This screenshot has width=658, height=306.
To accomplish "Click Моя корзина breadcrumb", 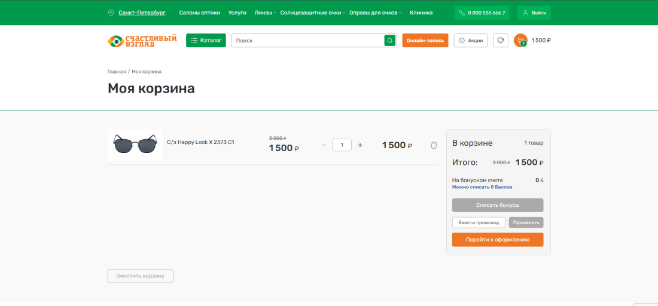I will (x=147, y=72).
